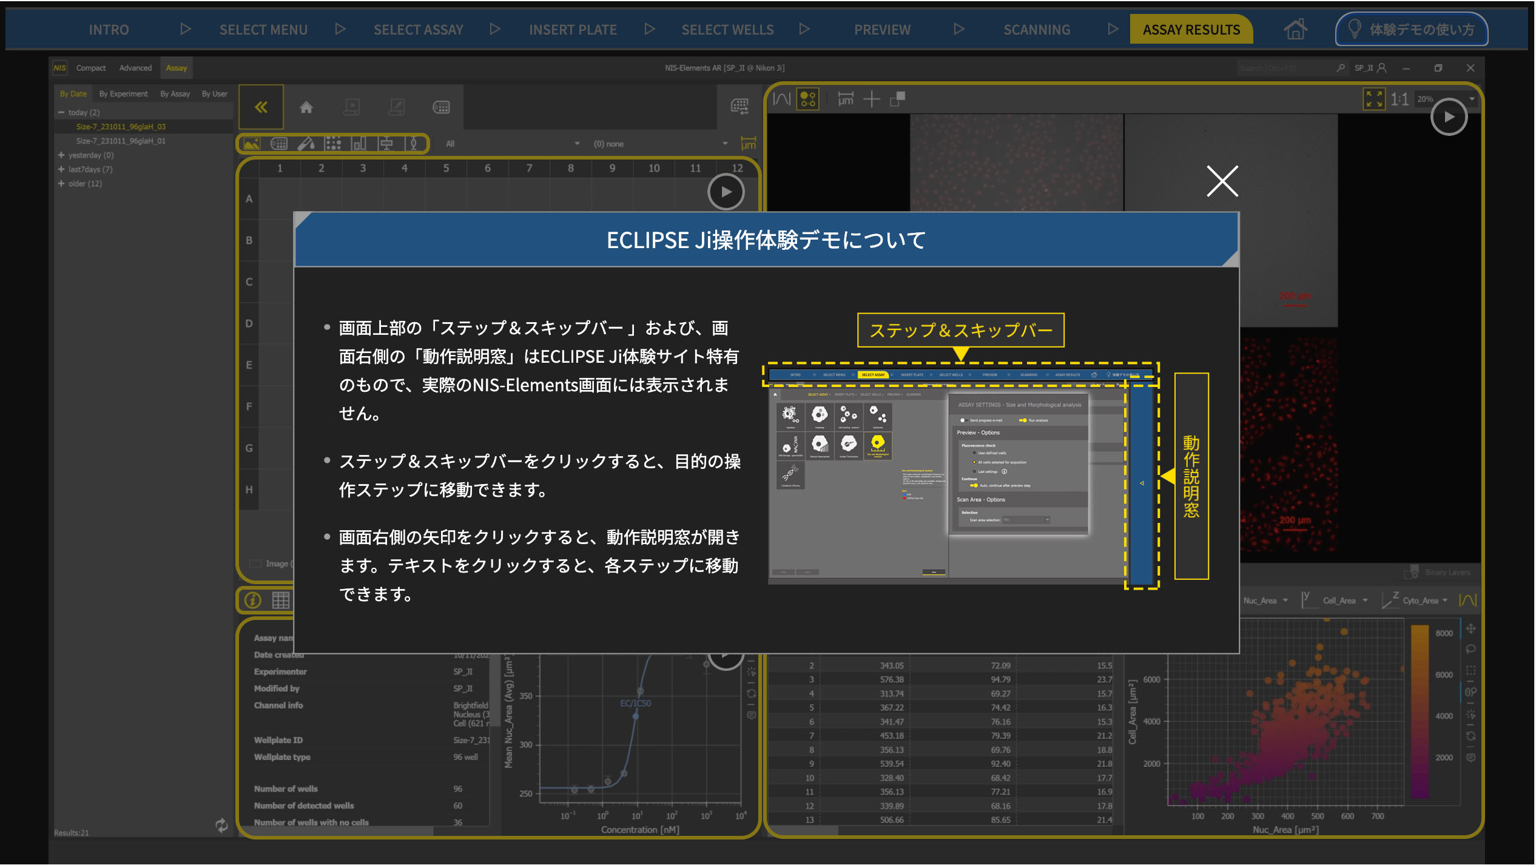Image resolution: width=1536 pixels, height=865 pixels.
Task: Open the 20% zoom level dropdown
Action: [1444, 99]
